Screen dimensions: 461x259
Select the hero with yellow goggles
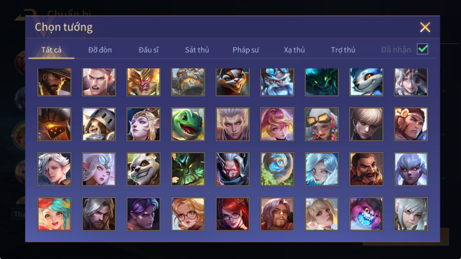click(x=322, y=124)
